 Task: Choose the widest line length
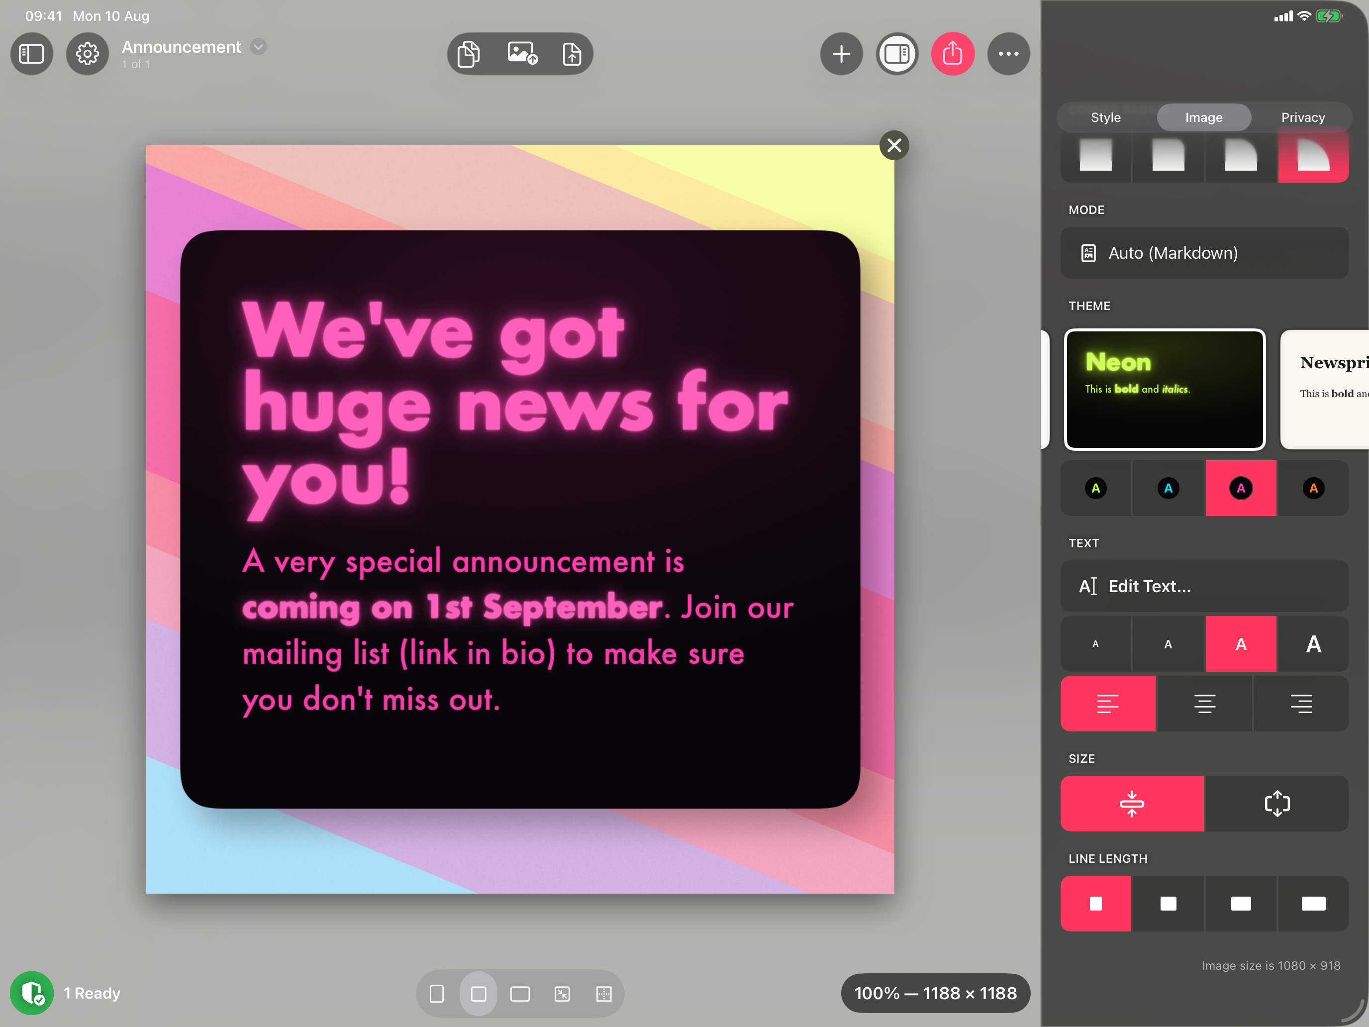[x=1313, y=904]
